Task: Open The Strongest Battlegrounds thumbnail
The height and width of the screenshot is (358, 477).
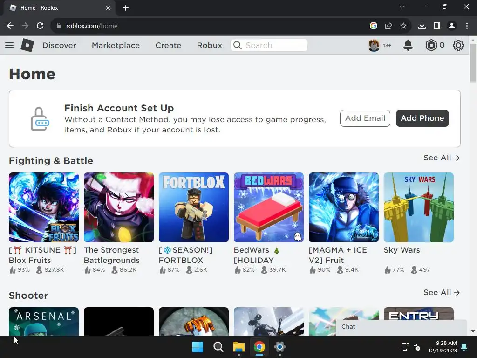Action: (x=119, y=207)
